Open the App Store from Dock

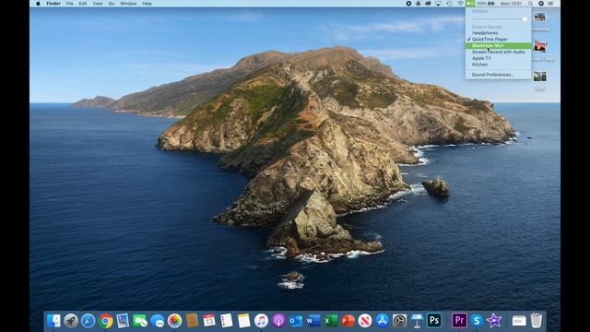383,321
